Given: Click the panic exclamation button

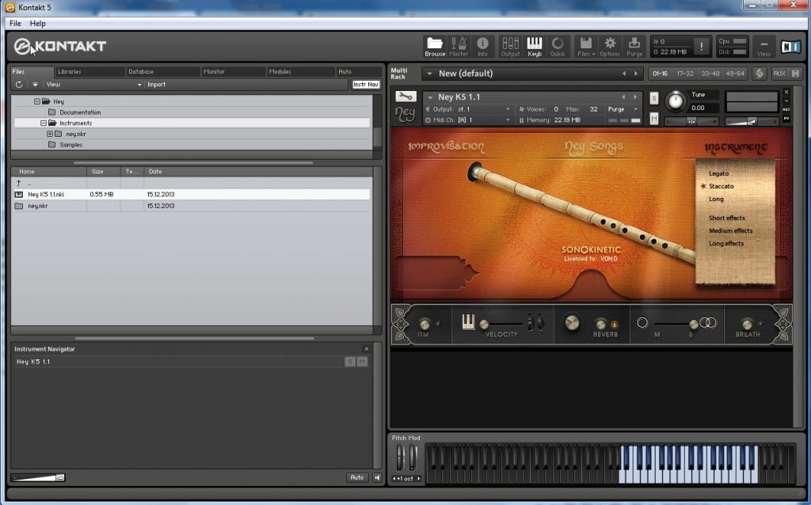Looking at the screenshot, I should point(702,47).
